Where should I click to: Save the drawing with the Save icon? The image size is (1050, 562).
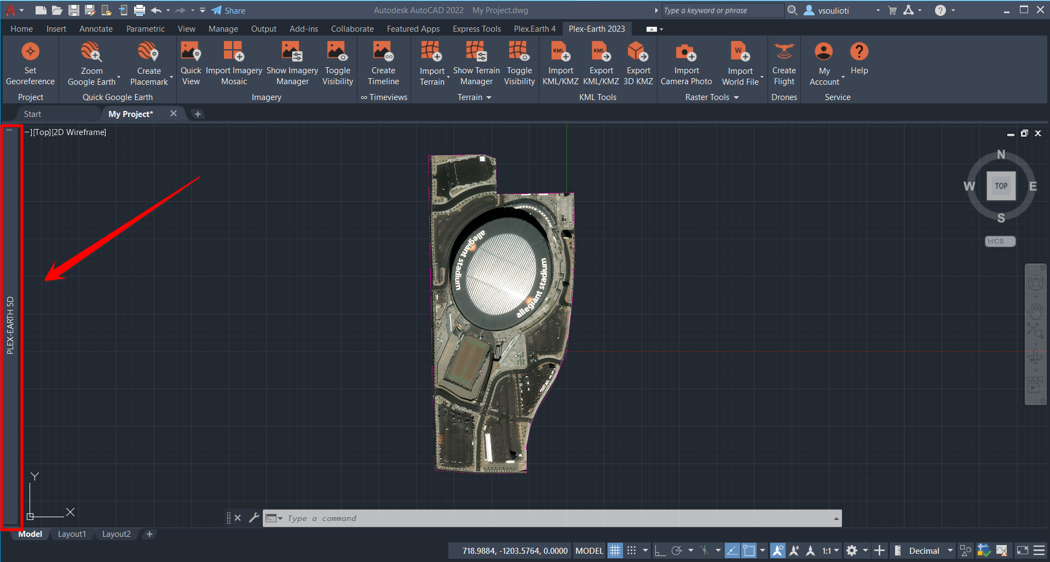(x=73, y=10)
